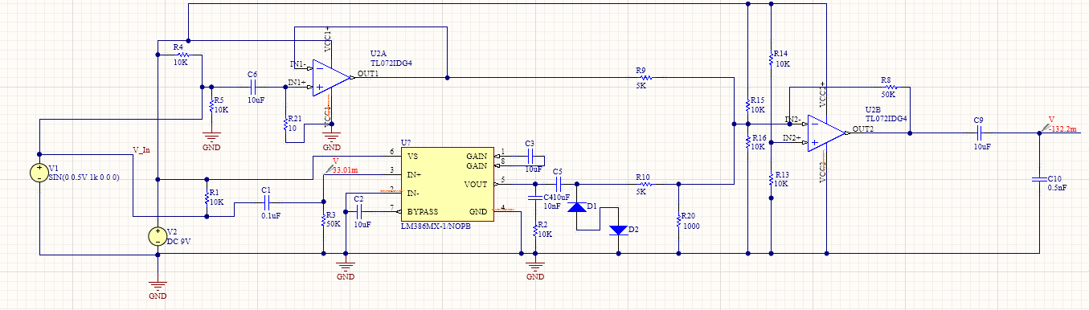Click the IN2- pin label on U2B
The width and height of the screenshot is (1089, 310).
(x=792, y=120)
